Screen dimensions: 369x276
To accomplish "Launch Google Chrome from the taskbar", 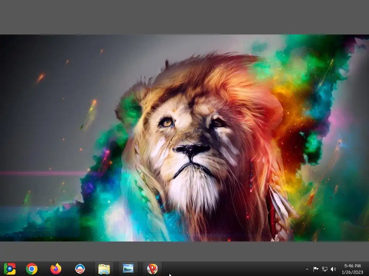I will tap(32, 269).
